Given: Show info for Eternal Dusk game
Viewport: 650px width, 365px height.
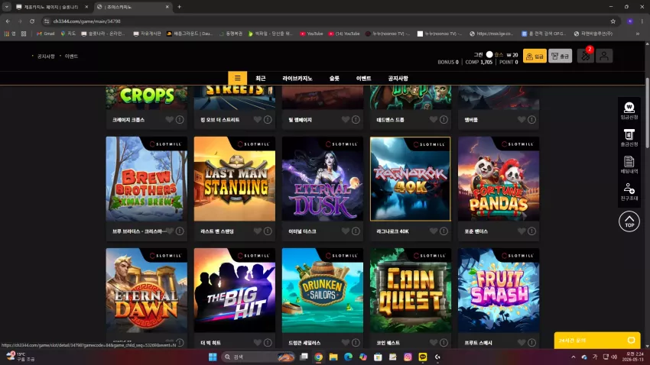Looking at the screenshot, I should pos(356,231).
